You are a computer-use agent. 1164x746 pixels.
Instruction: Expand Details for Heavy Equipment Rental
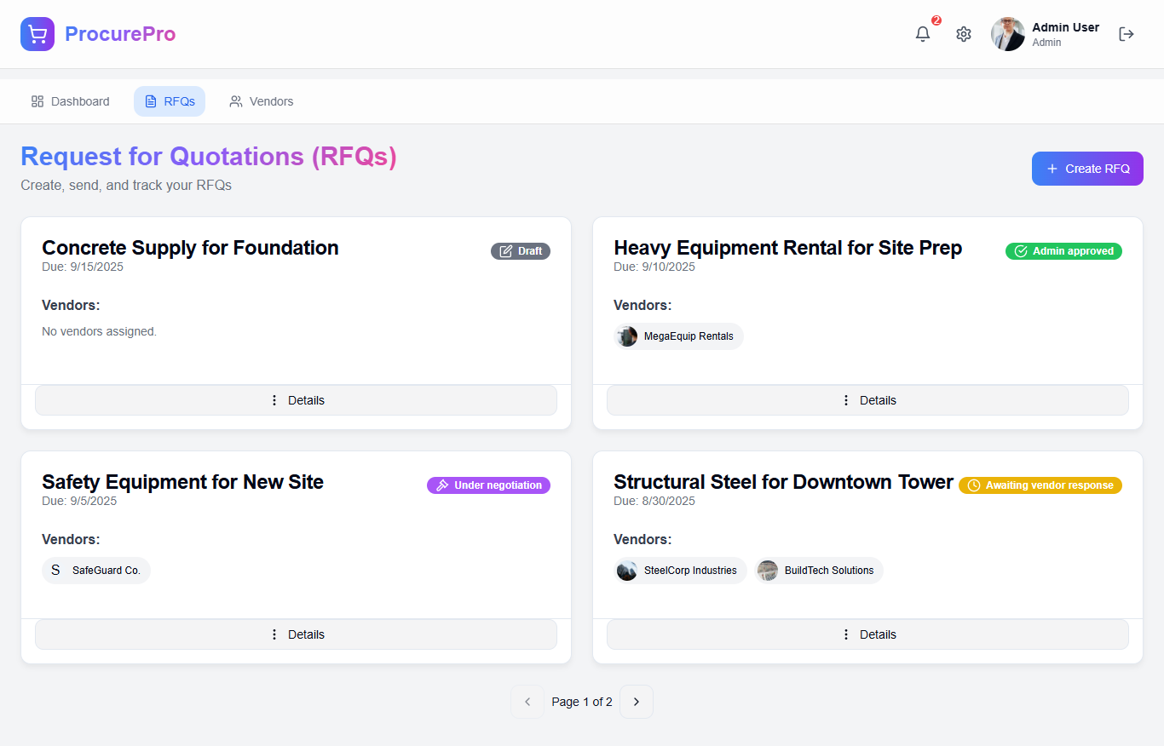[867, 400]
